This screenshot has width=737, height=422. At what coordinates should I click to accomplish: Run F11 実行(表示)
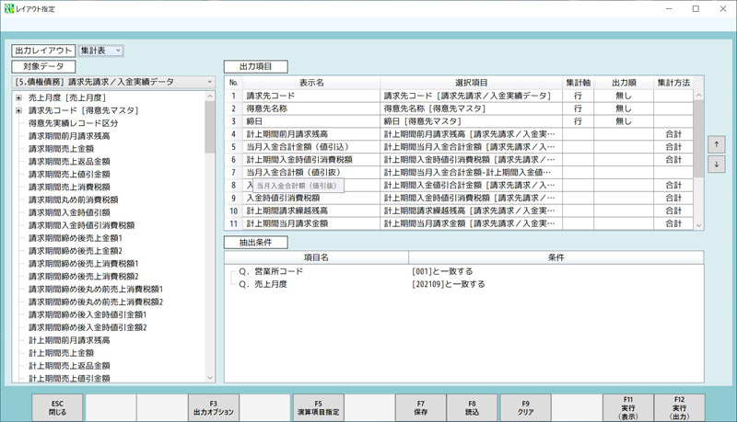coord(627,407)
